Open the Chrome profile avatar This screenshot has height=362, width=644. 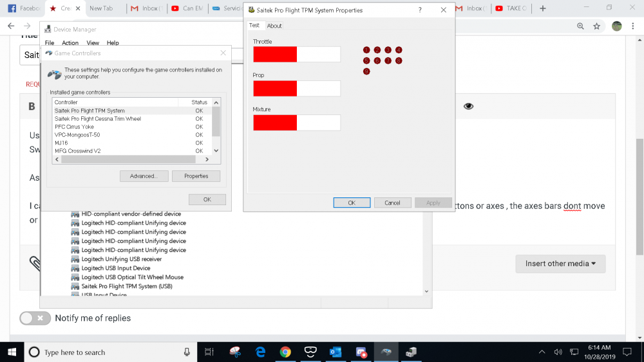616,26
